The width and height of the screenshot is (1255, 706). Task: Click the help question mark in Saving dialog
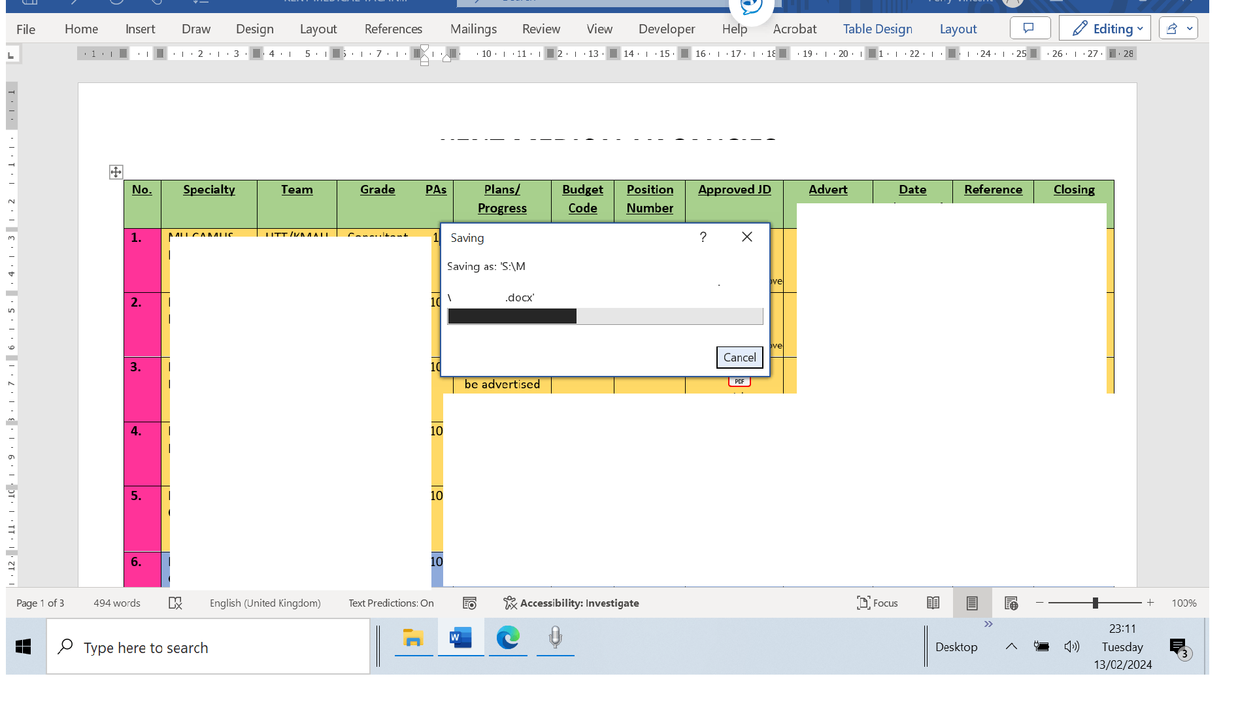coord(703,237)
